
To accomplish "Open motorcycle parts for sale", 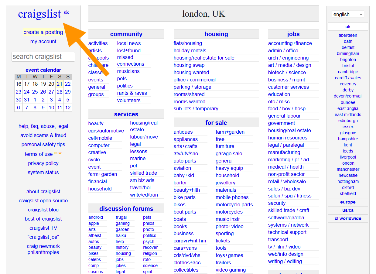I will [234, 204].
